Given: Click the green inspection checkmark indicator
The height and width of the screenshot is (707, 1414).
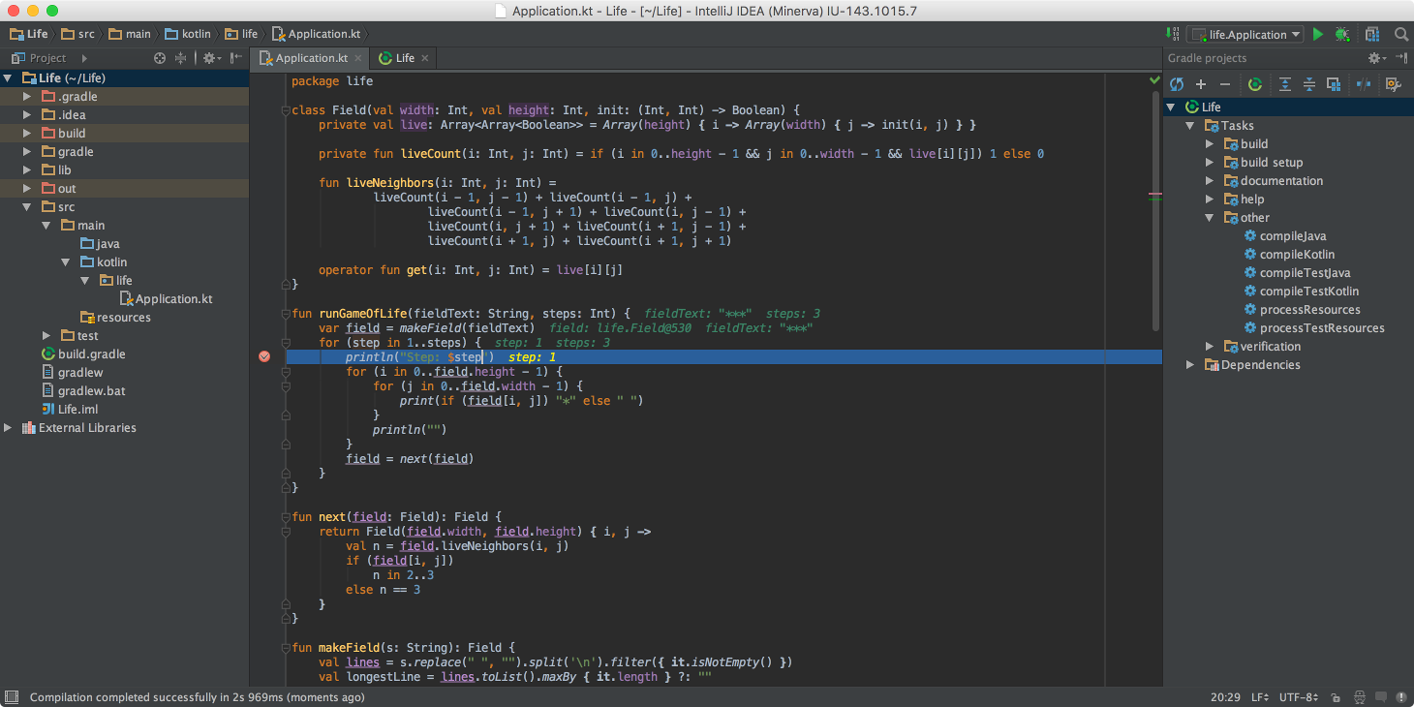Looking at the screenshot, I should pyautogui.click(x=1154, y=79).
